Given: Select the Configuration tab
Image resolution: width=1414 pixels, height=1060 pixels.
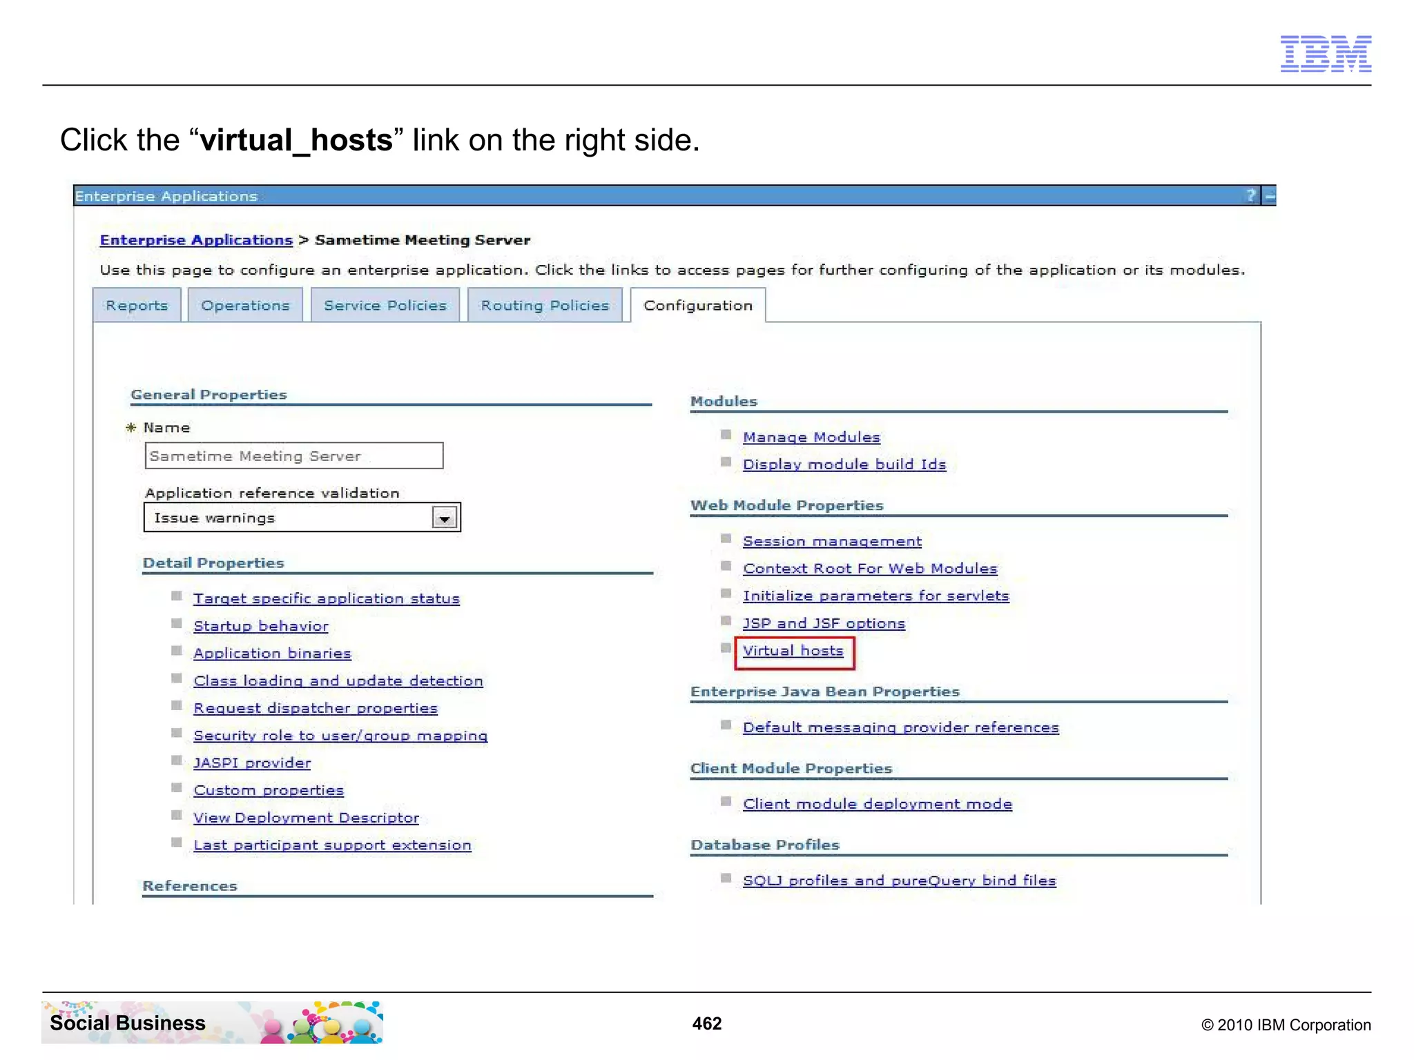Looking at the screenshot, I should [698, 306].
